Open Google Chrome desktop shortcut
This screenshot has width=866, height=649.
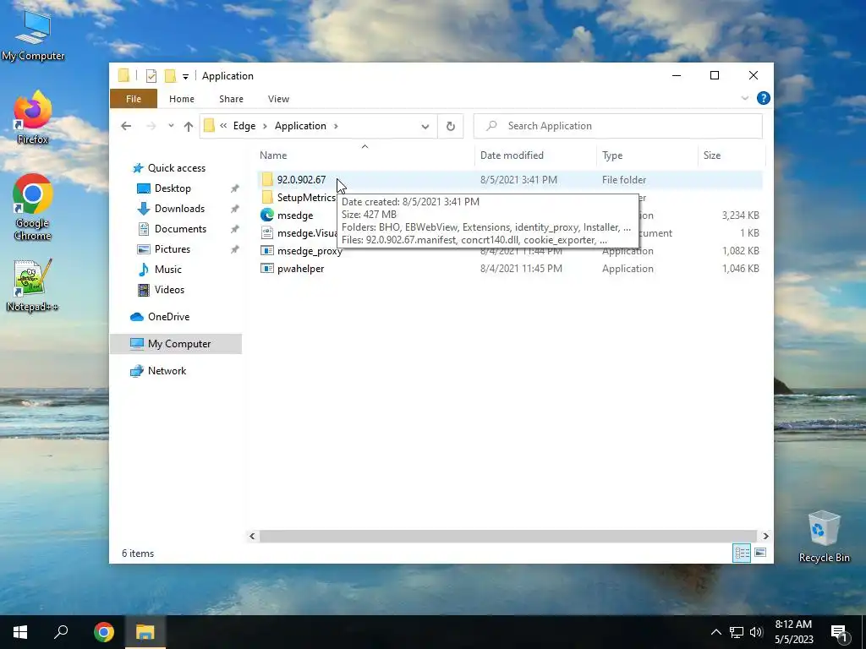(33, 208)
